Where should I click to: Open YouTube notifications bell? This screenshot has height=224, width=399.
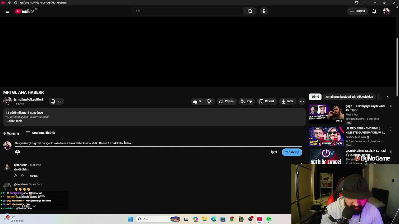tap(374, 11)
